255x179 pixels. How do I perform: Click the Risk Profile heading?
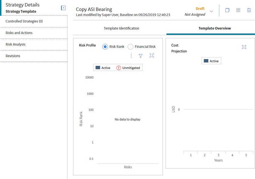[87, 45]
